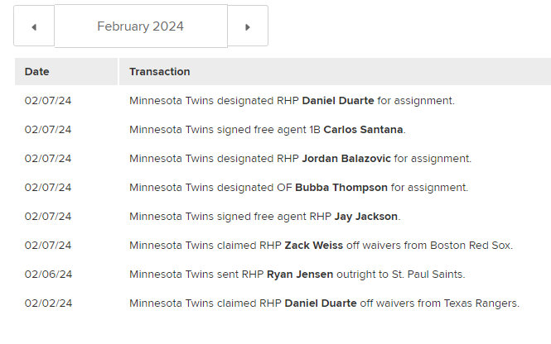Open Daniel Duarte waiver claim link

click(x=321, y=303)
